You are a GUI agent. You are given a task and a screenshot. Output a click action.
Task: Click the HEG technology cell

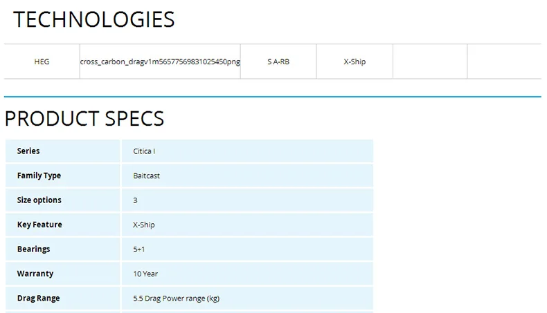[42, 61]
